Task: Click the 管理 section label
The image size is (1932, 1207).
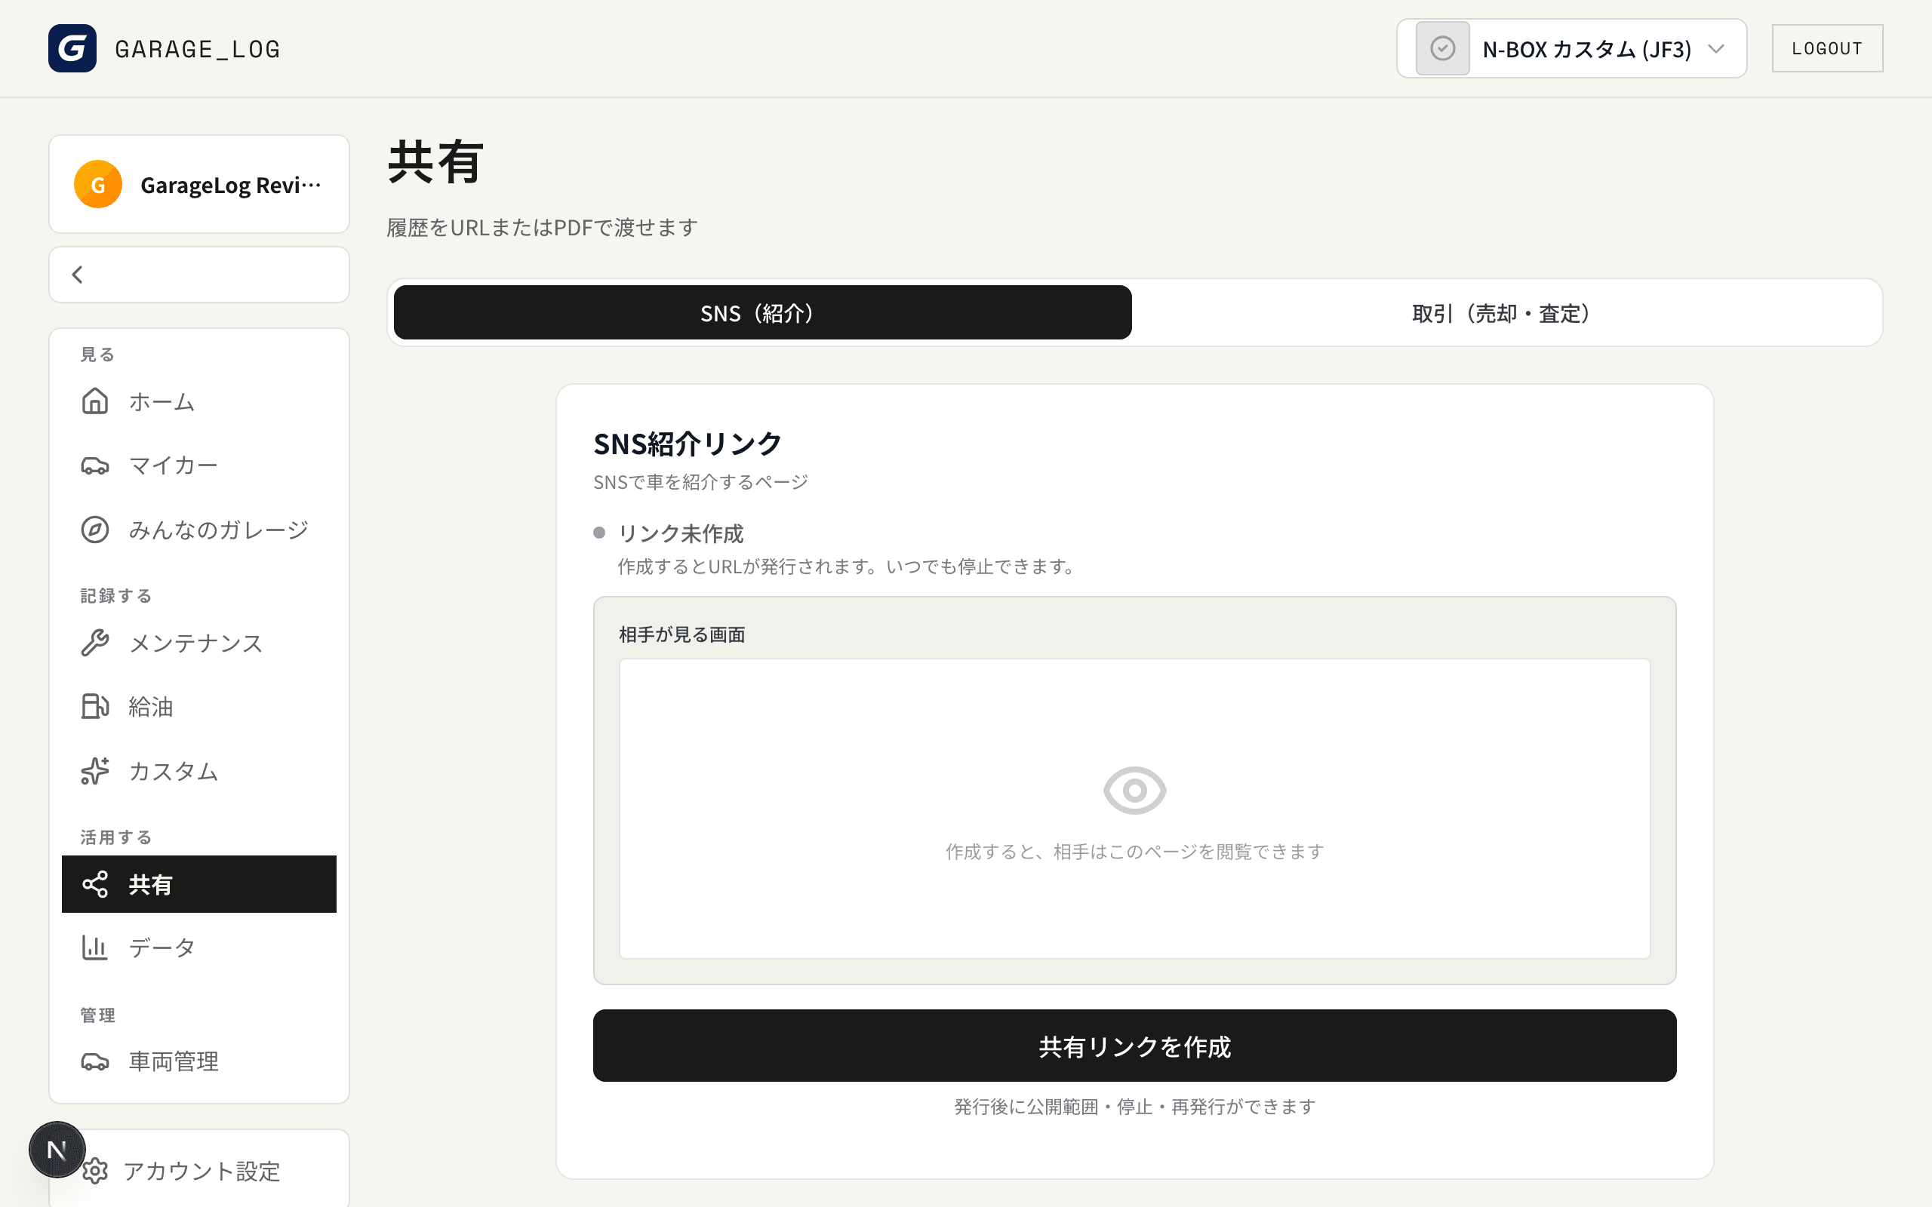Action: pyautogui.click(x=98, y=1015)
